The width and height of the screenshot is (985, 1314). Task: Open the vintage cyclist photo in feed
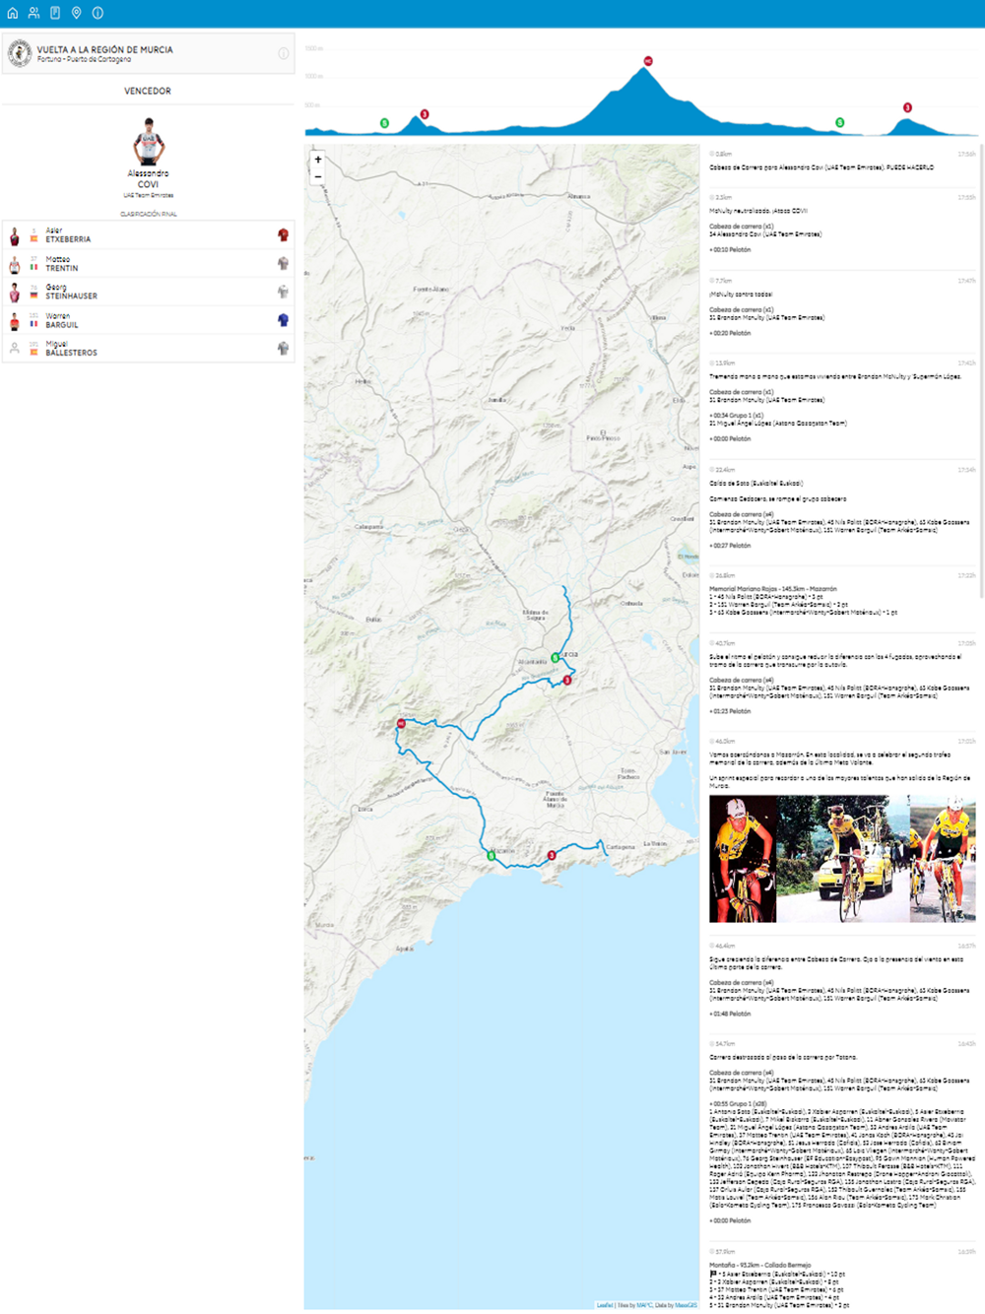pos(842,859)
